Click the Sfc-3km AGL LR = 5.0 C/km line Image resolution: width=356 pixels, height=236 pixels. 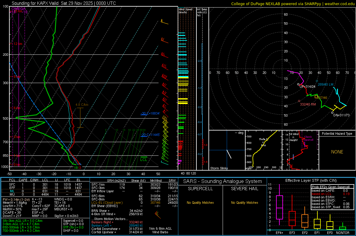coord(23,221)
